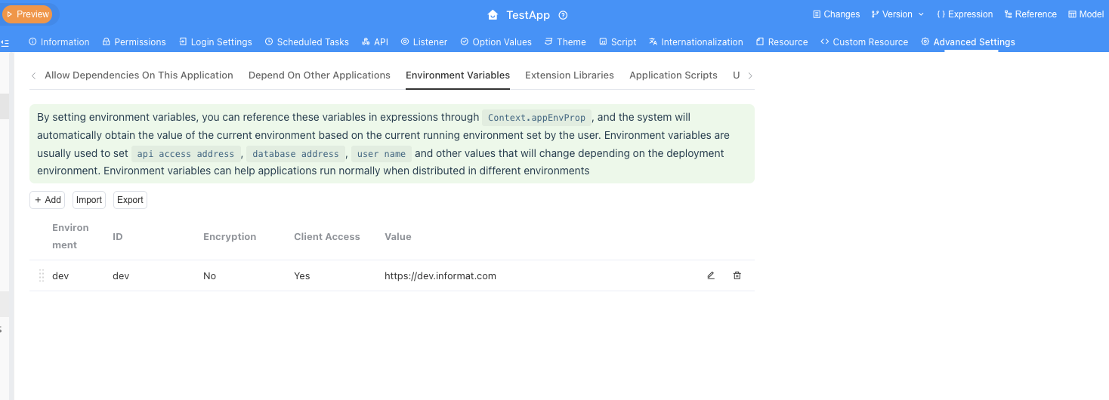Open Allow Dependencies On This Application tab
The width and height of the screenshot is (1109, 400).
click(139, 75)
